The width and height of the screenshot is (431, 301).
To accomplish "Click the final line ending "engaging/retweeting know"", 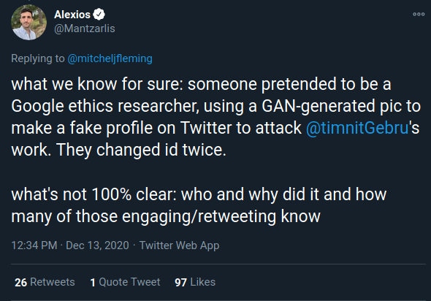I will coord(166,216).
